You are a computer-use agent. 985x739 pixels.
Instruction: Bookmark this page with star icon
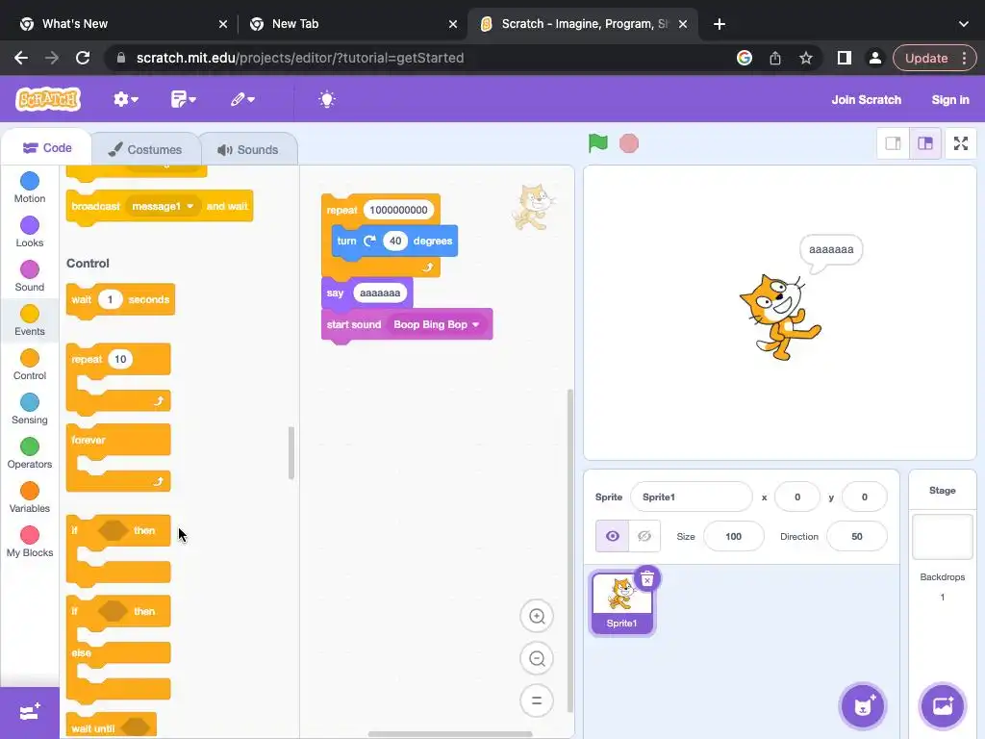pos(805,58)
